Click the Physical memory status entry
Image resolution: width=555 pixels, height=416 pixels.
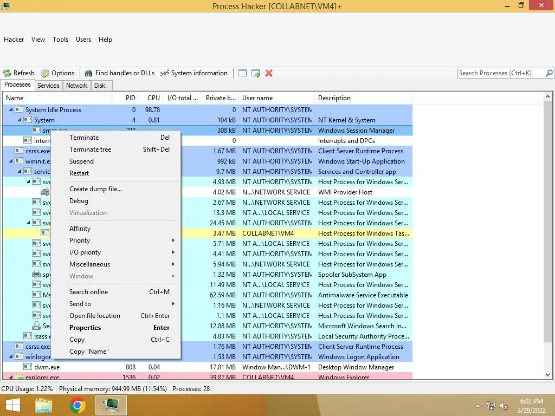coord(113,389)
